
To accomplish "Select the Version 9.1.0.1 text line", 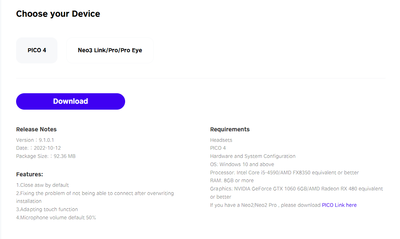I will (35, 140).
